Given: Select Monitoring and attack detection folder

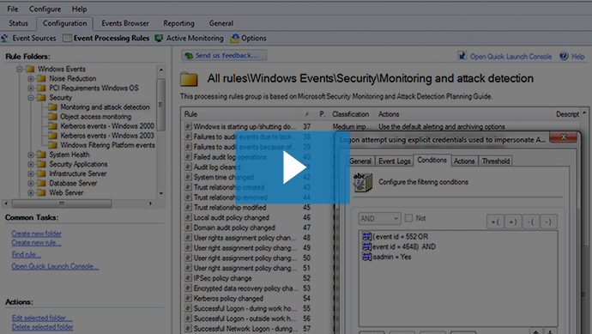Looking at the screenshot, I should click(105, 107).
